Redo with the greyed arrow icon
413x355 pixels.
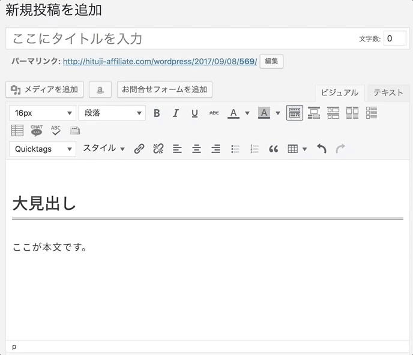click(340, 149)
